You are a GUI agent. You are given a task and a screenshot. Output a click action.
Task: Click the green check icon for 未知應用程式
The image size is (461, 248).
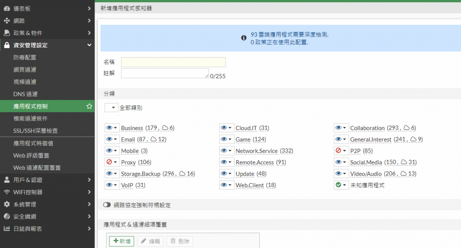[339, 185]
